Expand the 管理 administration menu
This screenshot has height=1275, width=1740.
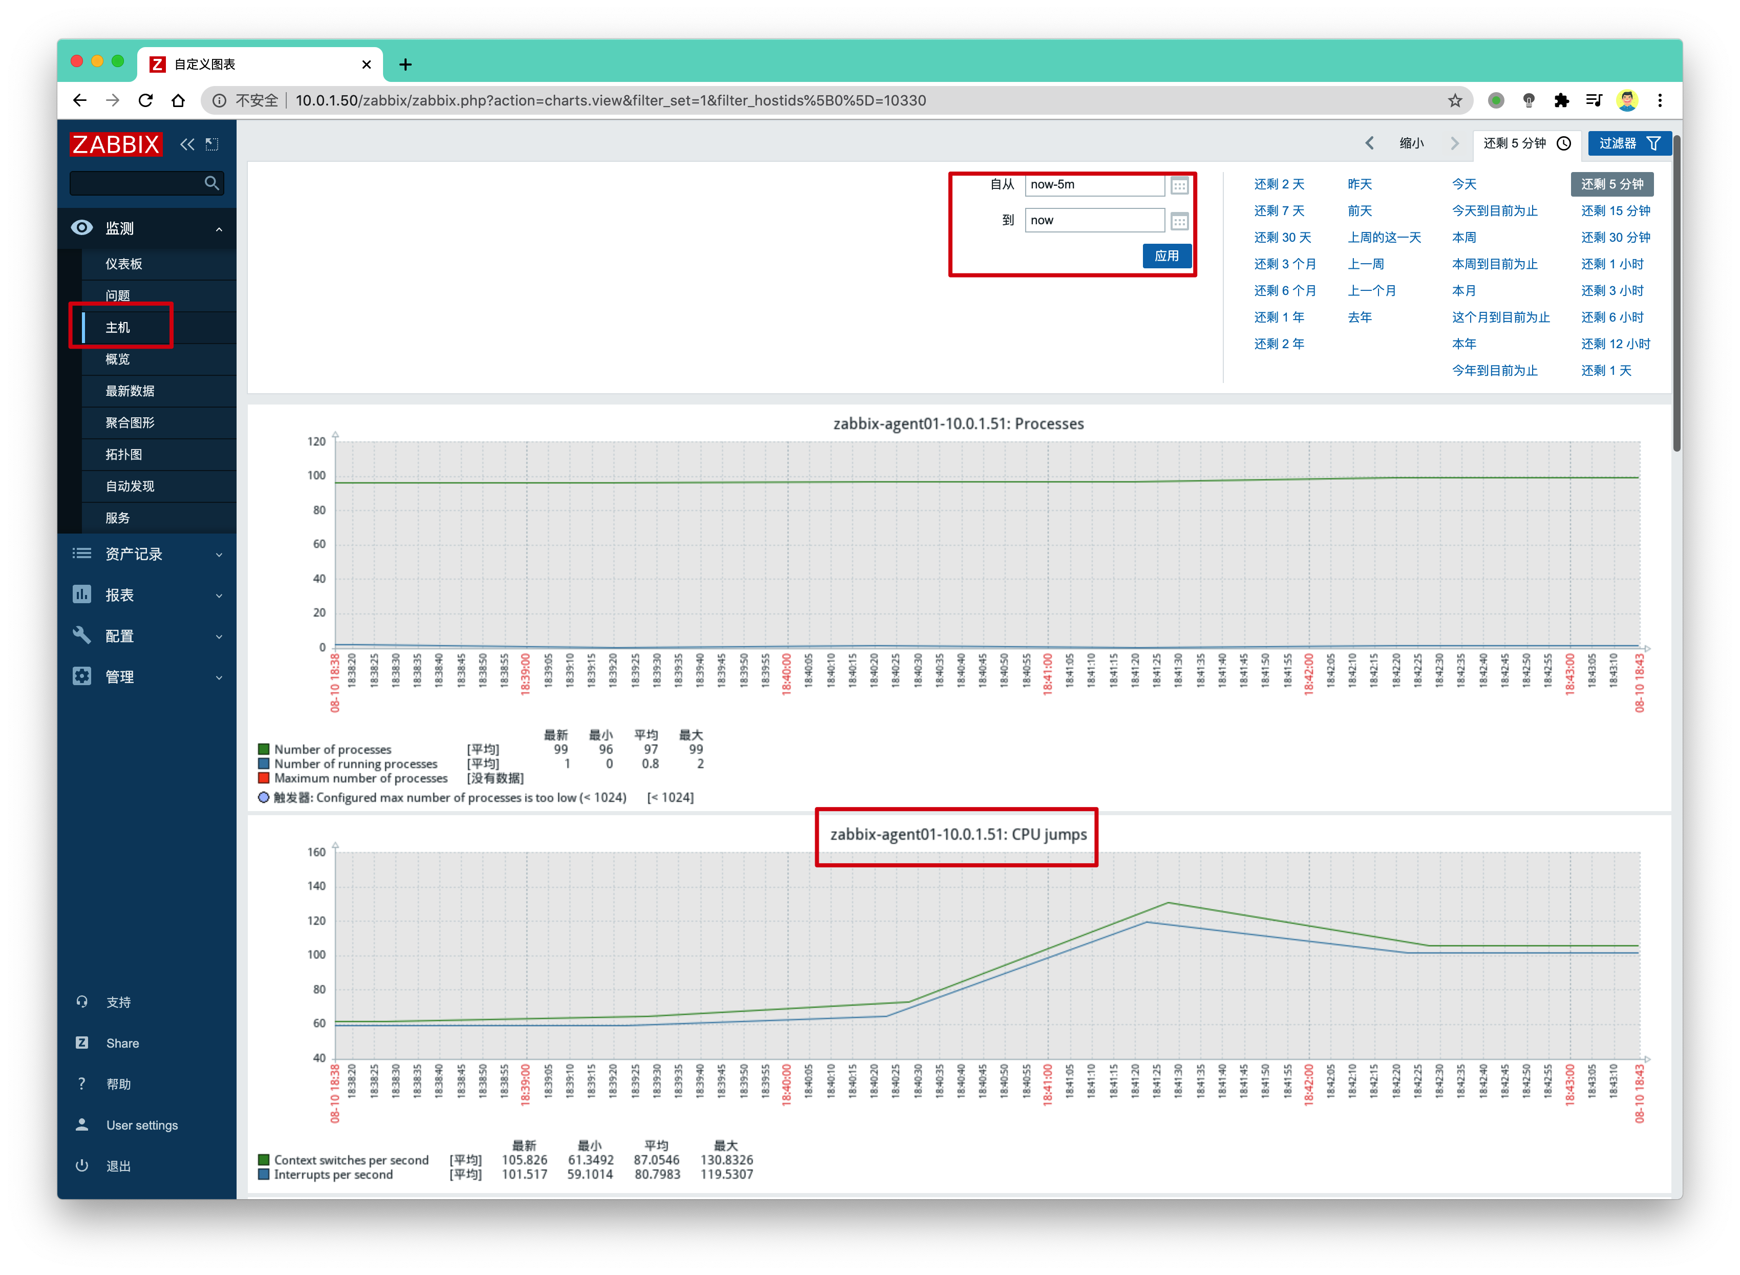[x=146, y=677]
